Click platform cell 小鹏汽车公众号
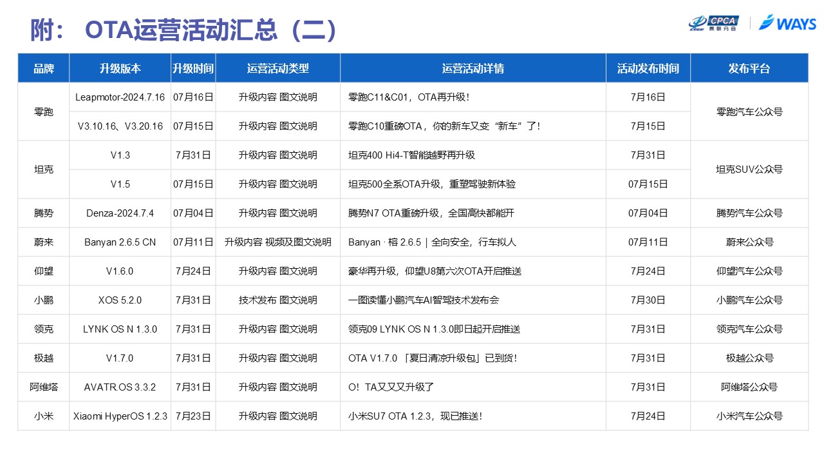Viewport: 824px width, 464px height. click(749, 300)
